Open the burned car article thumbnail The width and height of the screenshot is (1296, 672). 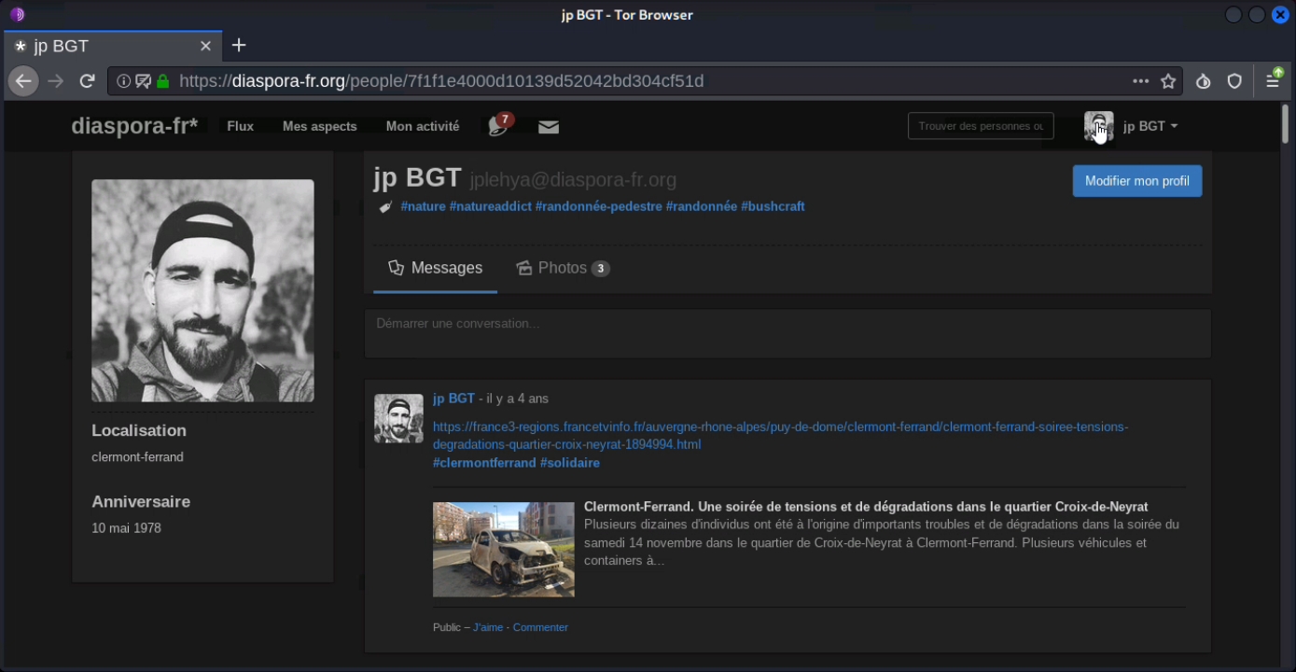click(504, 550)
